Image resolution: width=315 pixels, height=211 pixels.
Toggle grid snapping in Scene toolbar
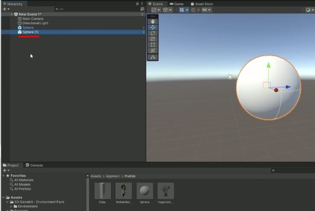pos(182,10)
